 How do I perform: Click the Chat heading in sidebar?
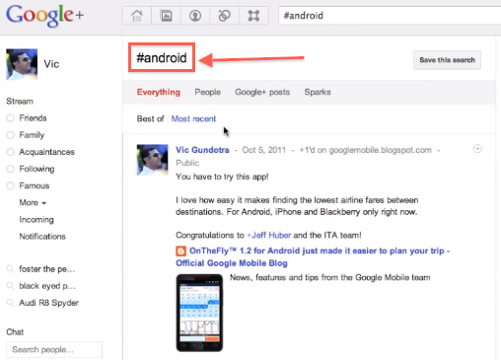pyautogui.click(x=15, y=331)
